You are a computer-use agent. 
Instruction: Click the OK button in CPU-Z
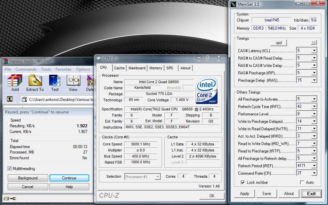tap(212, 196)
